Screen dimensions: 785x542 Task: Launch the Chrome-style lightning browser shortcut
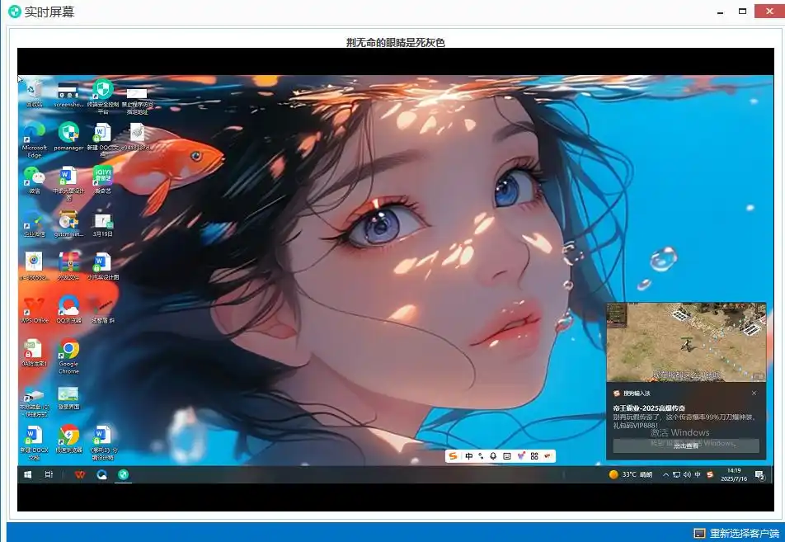point(68,440)
